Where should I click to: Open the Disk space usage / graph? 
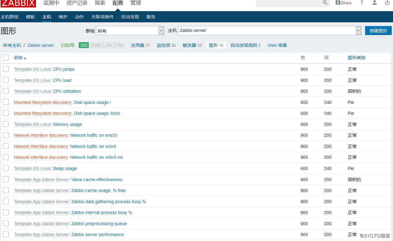(x=92, y=102)
